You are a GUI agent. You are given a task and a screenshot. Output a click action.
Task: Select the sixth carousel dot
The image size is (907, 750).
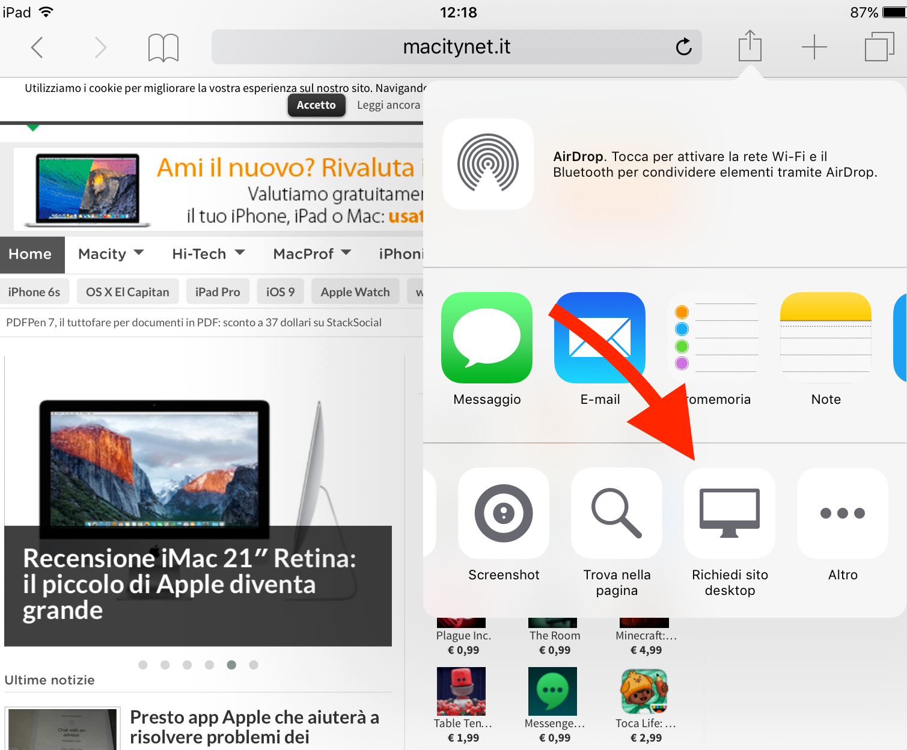[254, 665]
